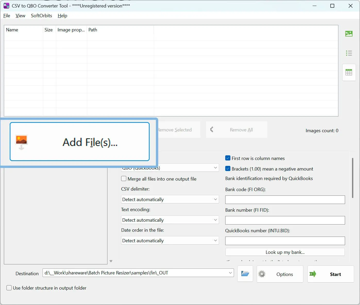Viewport: 360px width, 305px height.
Task: Click the settings panel vertical scrollbar
Action: (x=353, y=178)
